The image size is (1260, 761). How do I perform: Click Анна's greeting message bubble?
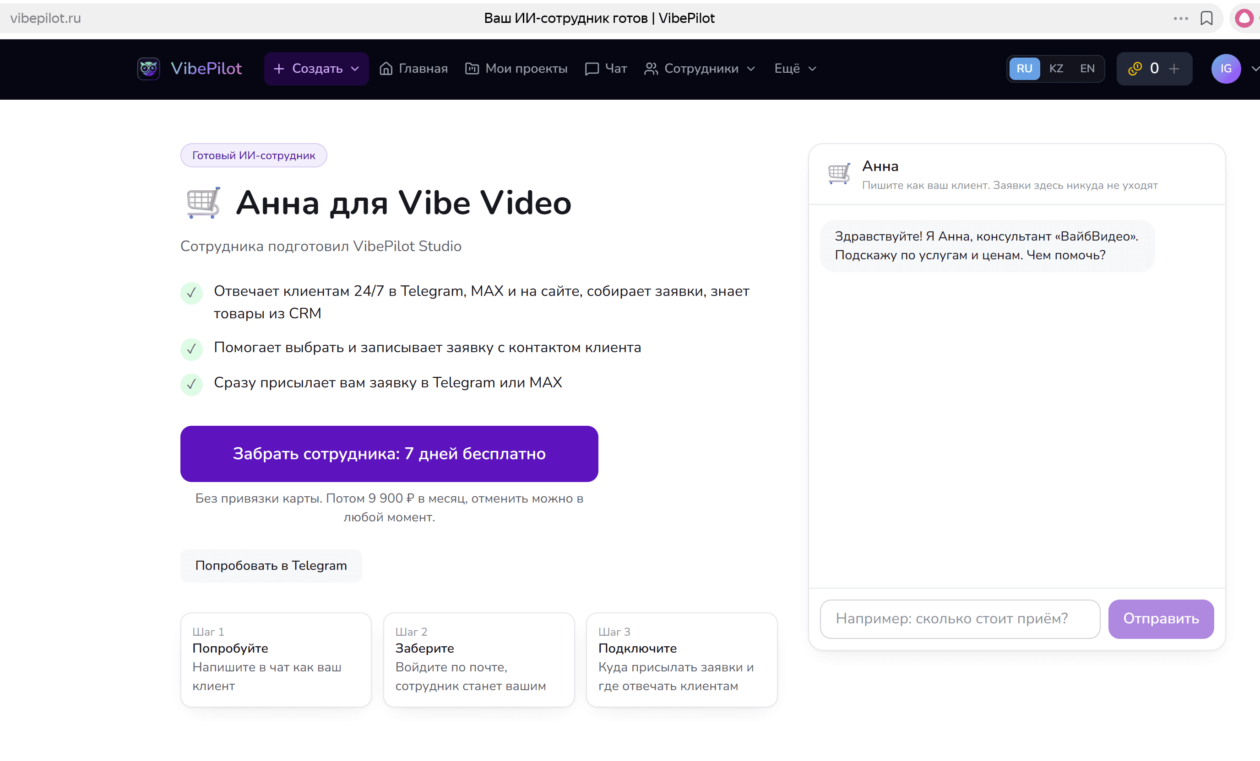pos(987,246)
